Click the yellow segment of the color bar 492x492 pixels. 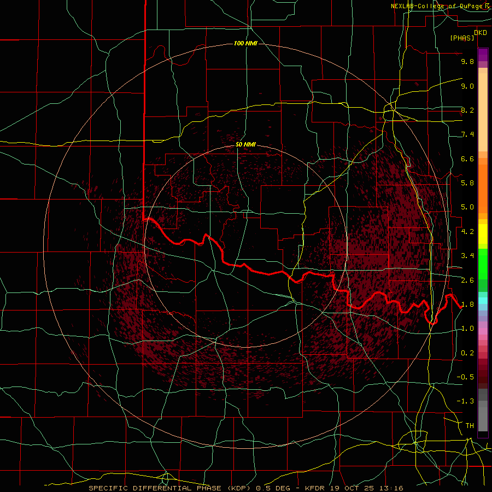(x=483, y=234)
